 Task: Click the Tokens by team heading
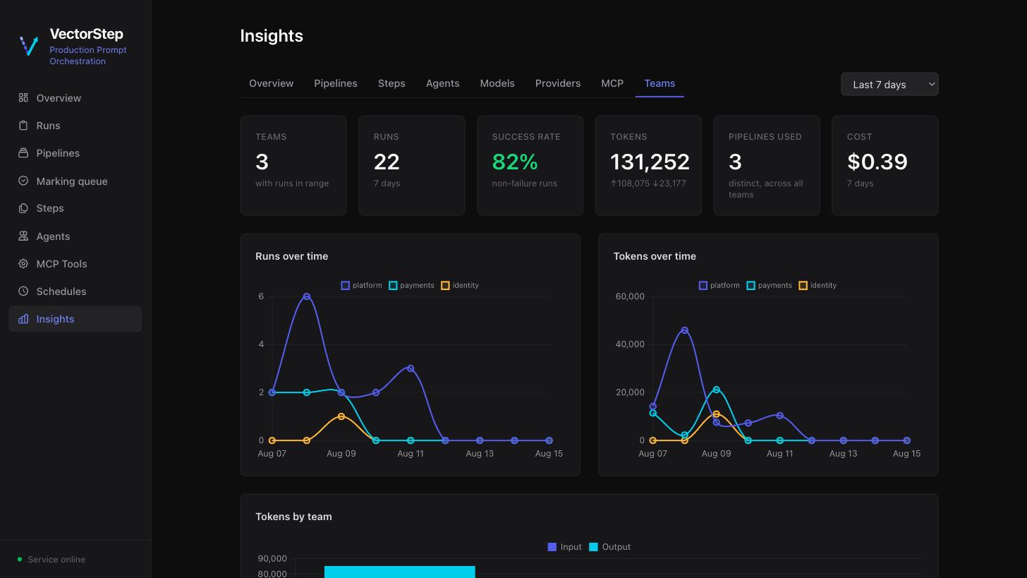pyautogui.click(x=293, y=517)
